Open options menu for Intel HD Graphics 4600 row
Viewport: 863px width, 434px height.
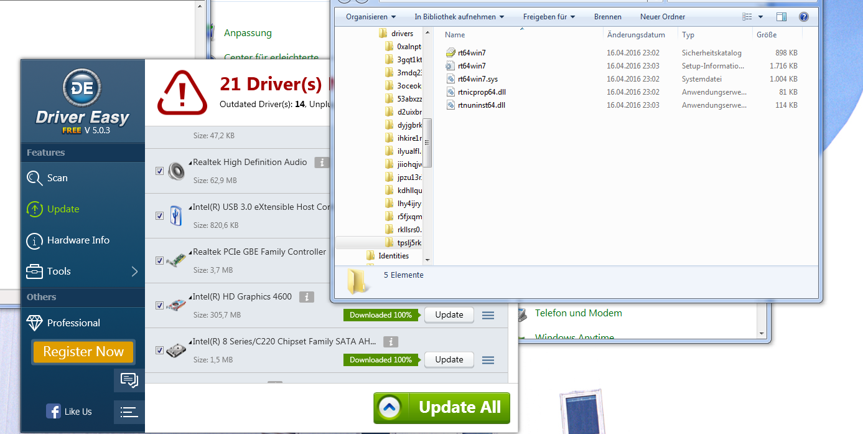[x=488, y=315]
